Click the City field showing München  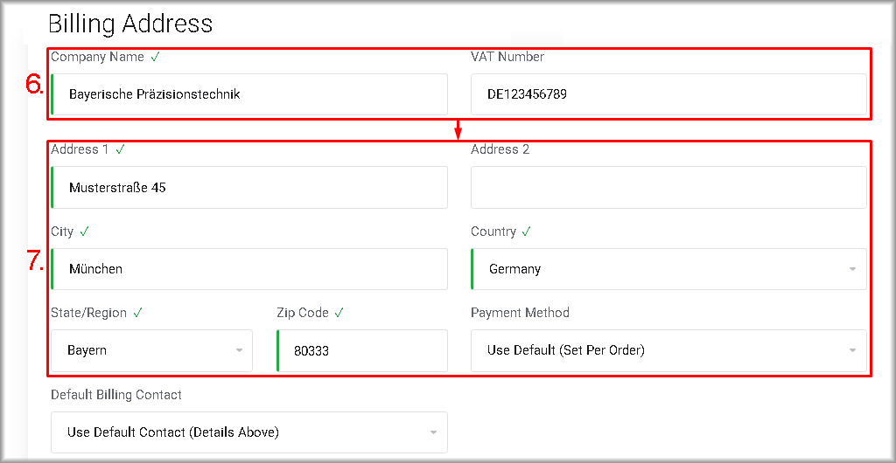pyautogui.click(x=249, y=269)
